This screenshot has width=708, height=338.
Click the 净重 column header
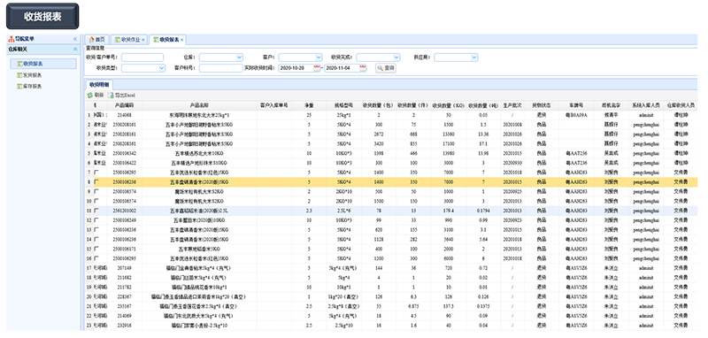[x=309, y=105]
